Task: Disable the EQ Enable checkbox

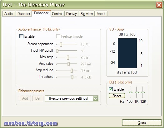Action: tap(111, 89)
